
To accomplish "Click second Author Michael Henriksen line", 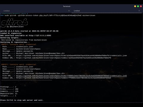I will coord(33,73).
